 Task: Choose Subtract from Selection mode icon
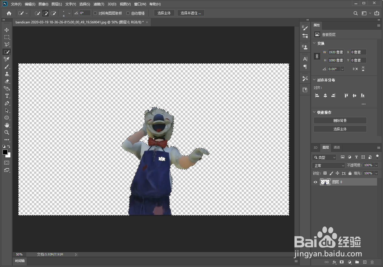(53, 13)
